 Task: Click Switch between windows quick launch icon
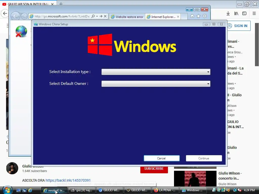pyautogui.click(x=24, y=190)
